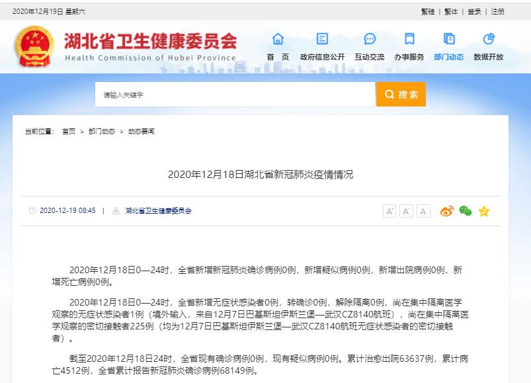
Task: Click the national emblem logo
Action: coord(35,48)
